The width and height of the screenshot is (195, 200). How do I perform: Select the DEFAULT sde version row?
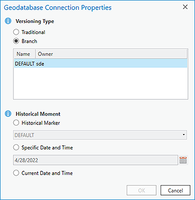point(100,63)
